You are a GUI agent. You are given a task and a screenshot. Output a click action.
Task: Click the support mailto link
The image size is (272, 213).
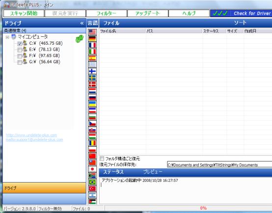click(34, 140)
